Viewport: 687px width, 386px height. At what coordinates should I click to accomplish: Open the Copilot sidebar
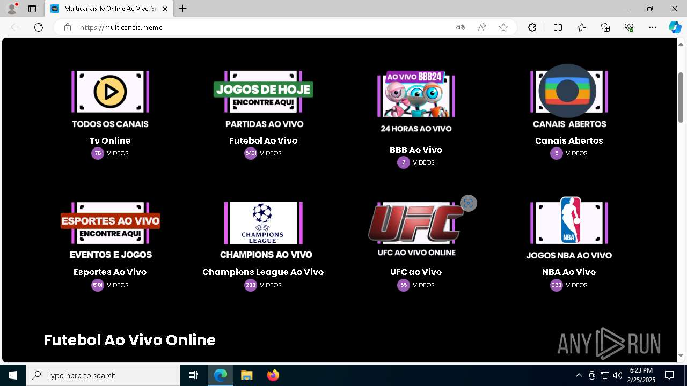[x=675, y=27]
